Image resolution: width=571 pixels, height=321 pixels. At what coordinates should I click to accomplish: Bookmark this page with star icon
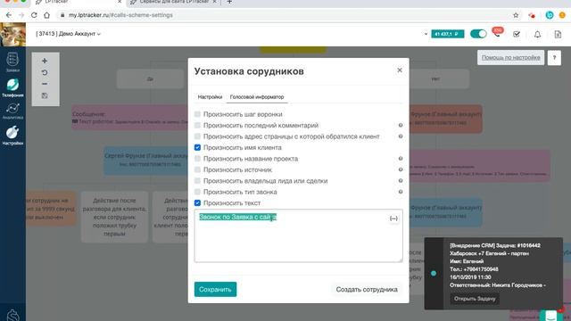coord(516,15)
